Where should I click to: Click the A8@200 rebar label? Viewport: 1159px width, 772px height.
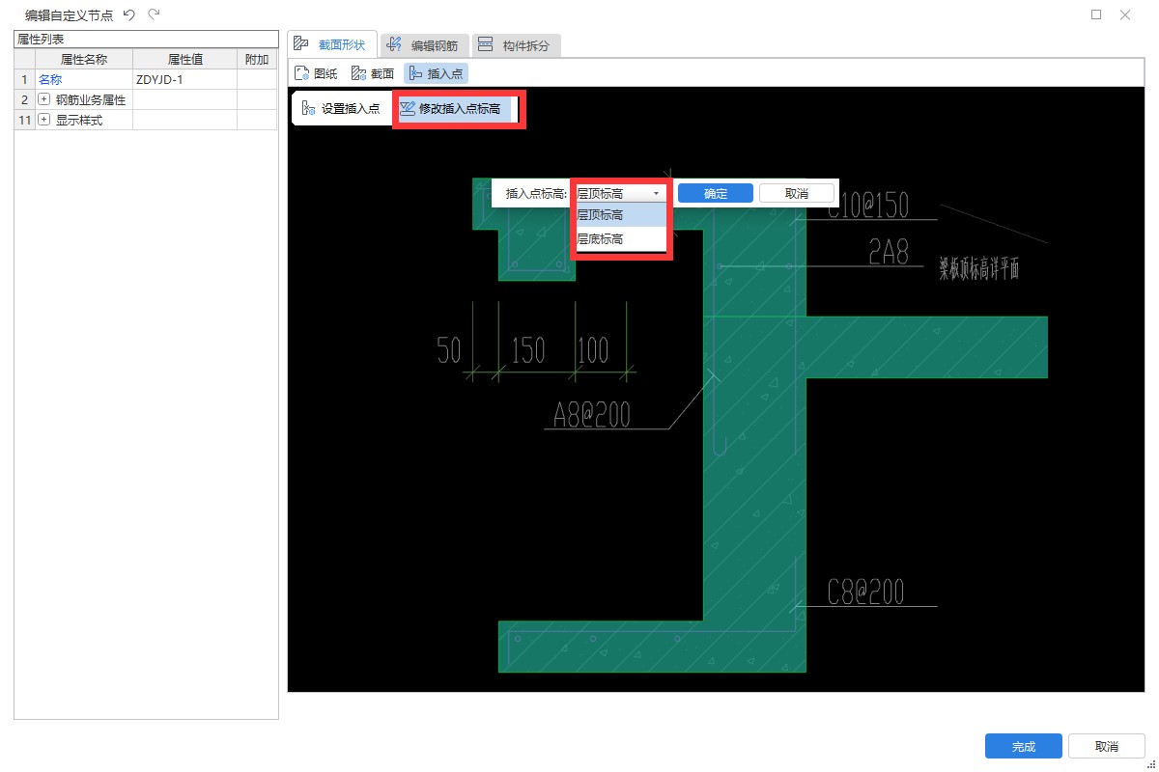point(592,414)
